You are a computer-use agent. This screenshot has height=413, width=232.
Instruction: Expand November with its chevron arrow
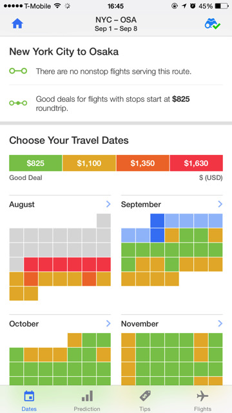(220, 323)
